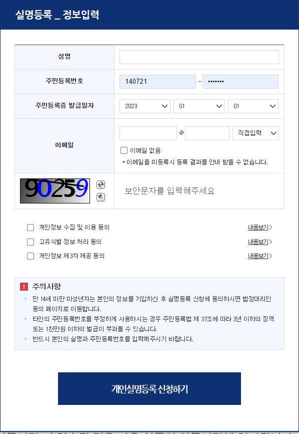Click the 성명 name input field
Screen dimensions: 299x434
pyautogui.click(x=199, y=57)
